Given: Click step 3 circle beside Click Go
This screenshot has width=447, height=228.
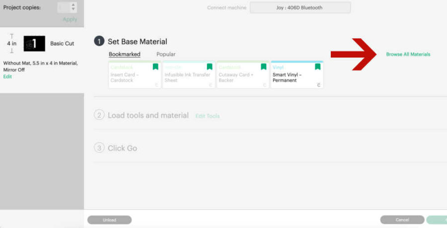Looking at the screenshot, I should pyautogui.click(x=99, y=148).
